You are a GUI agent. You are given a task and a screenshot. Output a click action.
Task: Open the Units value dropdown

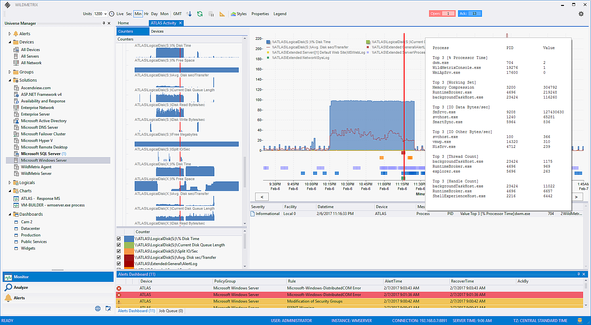(106, 14)
